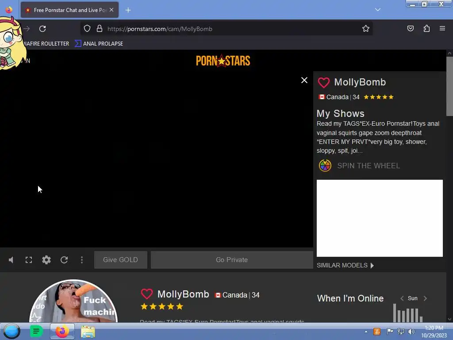Close the current browser tab
The width and height of the screenshot is (453, 340).
click(x=111, y=10)
